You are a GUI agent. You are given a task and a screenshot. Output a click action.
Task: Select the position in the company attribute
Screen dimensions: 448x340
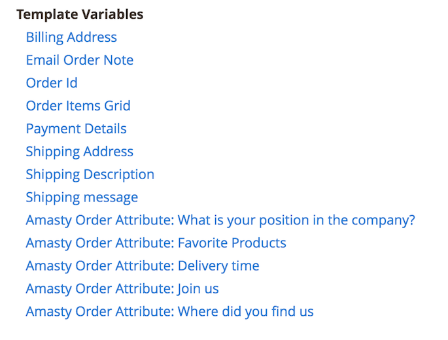tap(220, 220)
